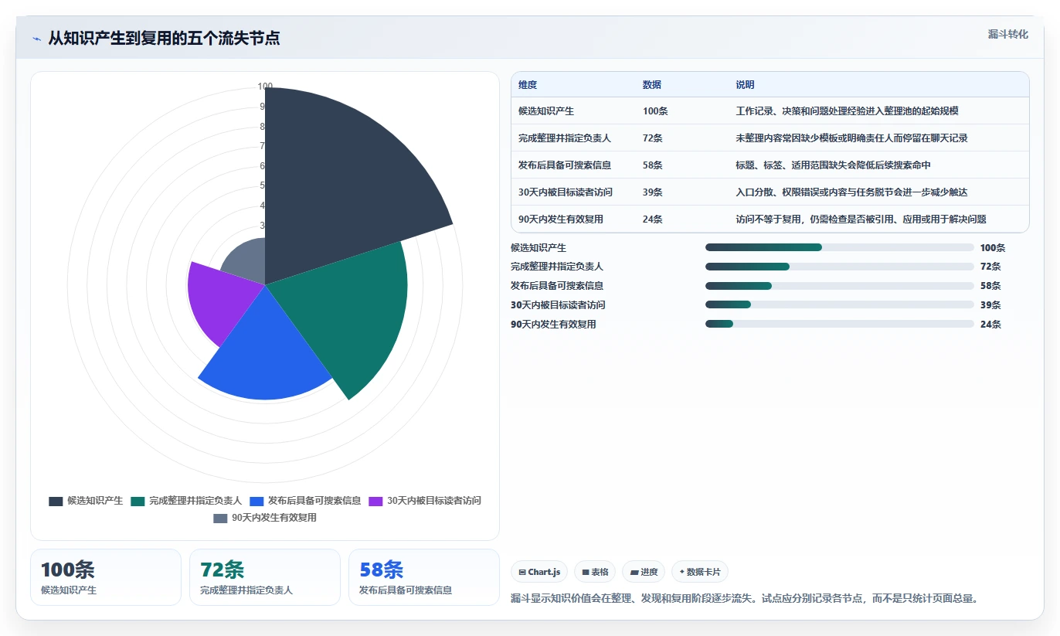This screenshot has height=636, width=1060.
Task: Toggle 候选知识产生 legend swatch
Action: tap(56, 501)
